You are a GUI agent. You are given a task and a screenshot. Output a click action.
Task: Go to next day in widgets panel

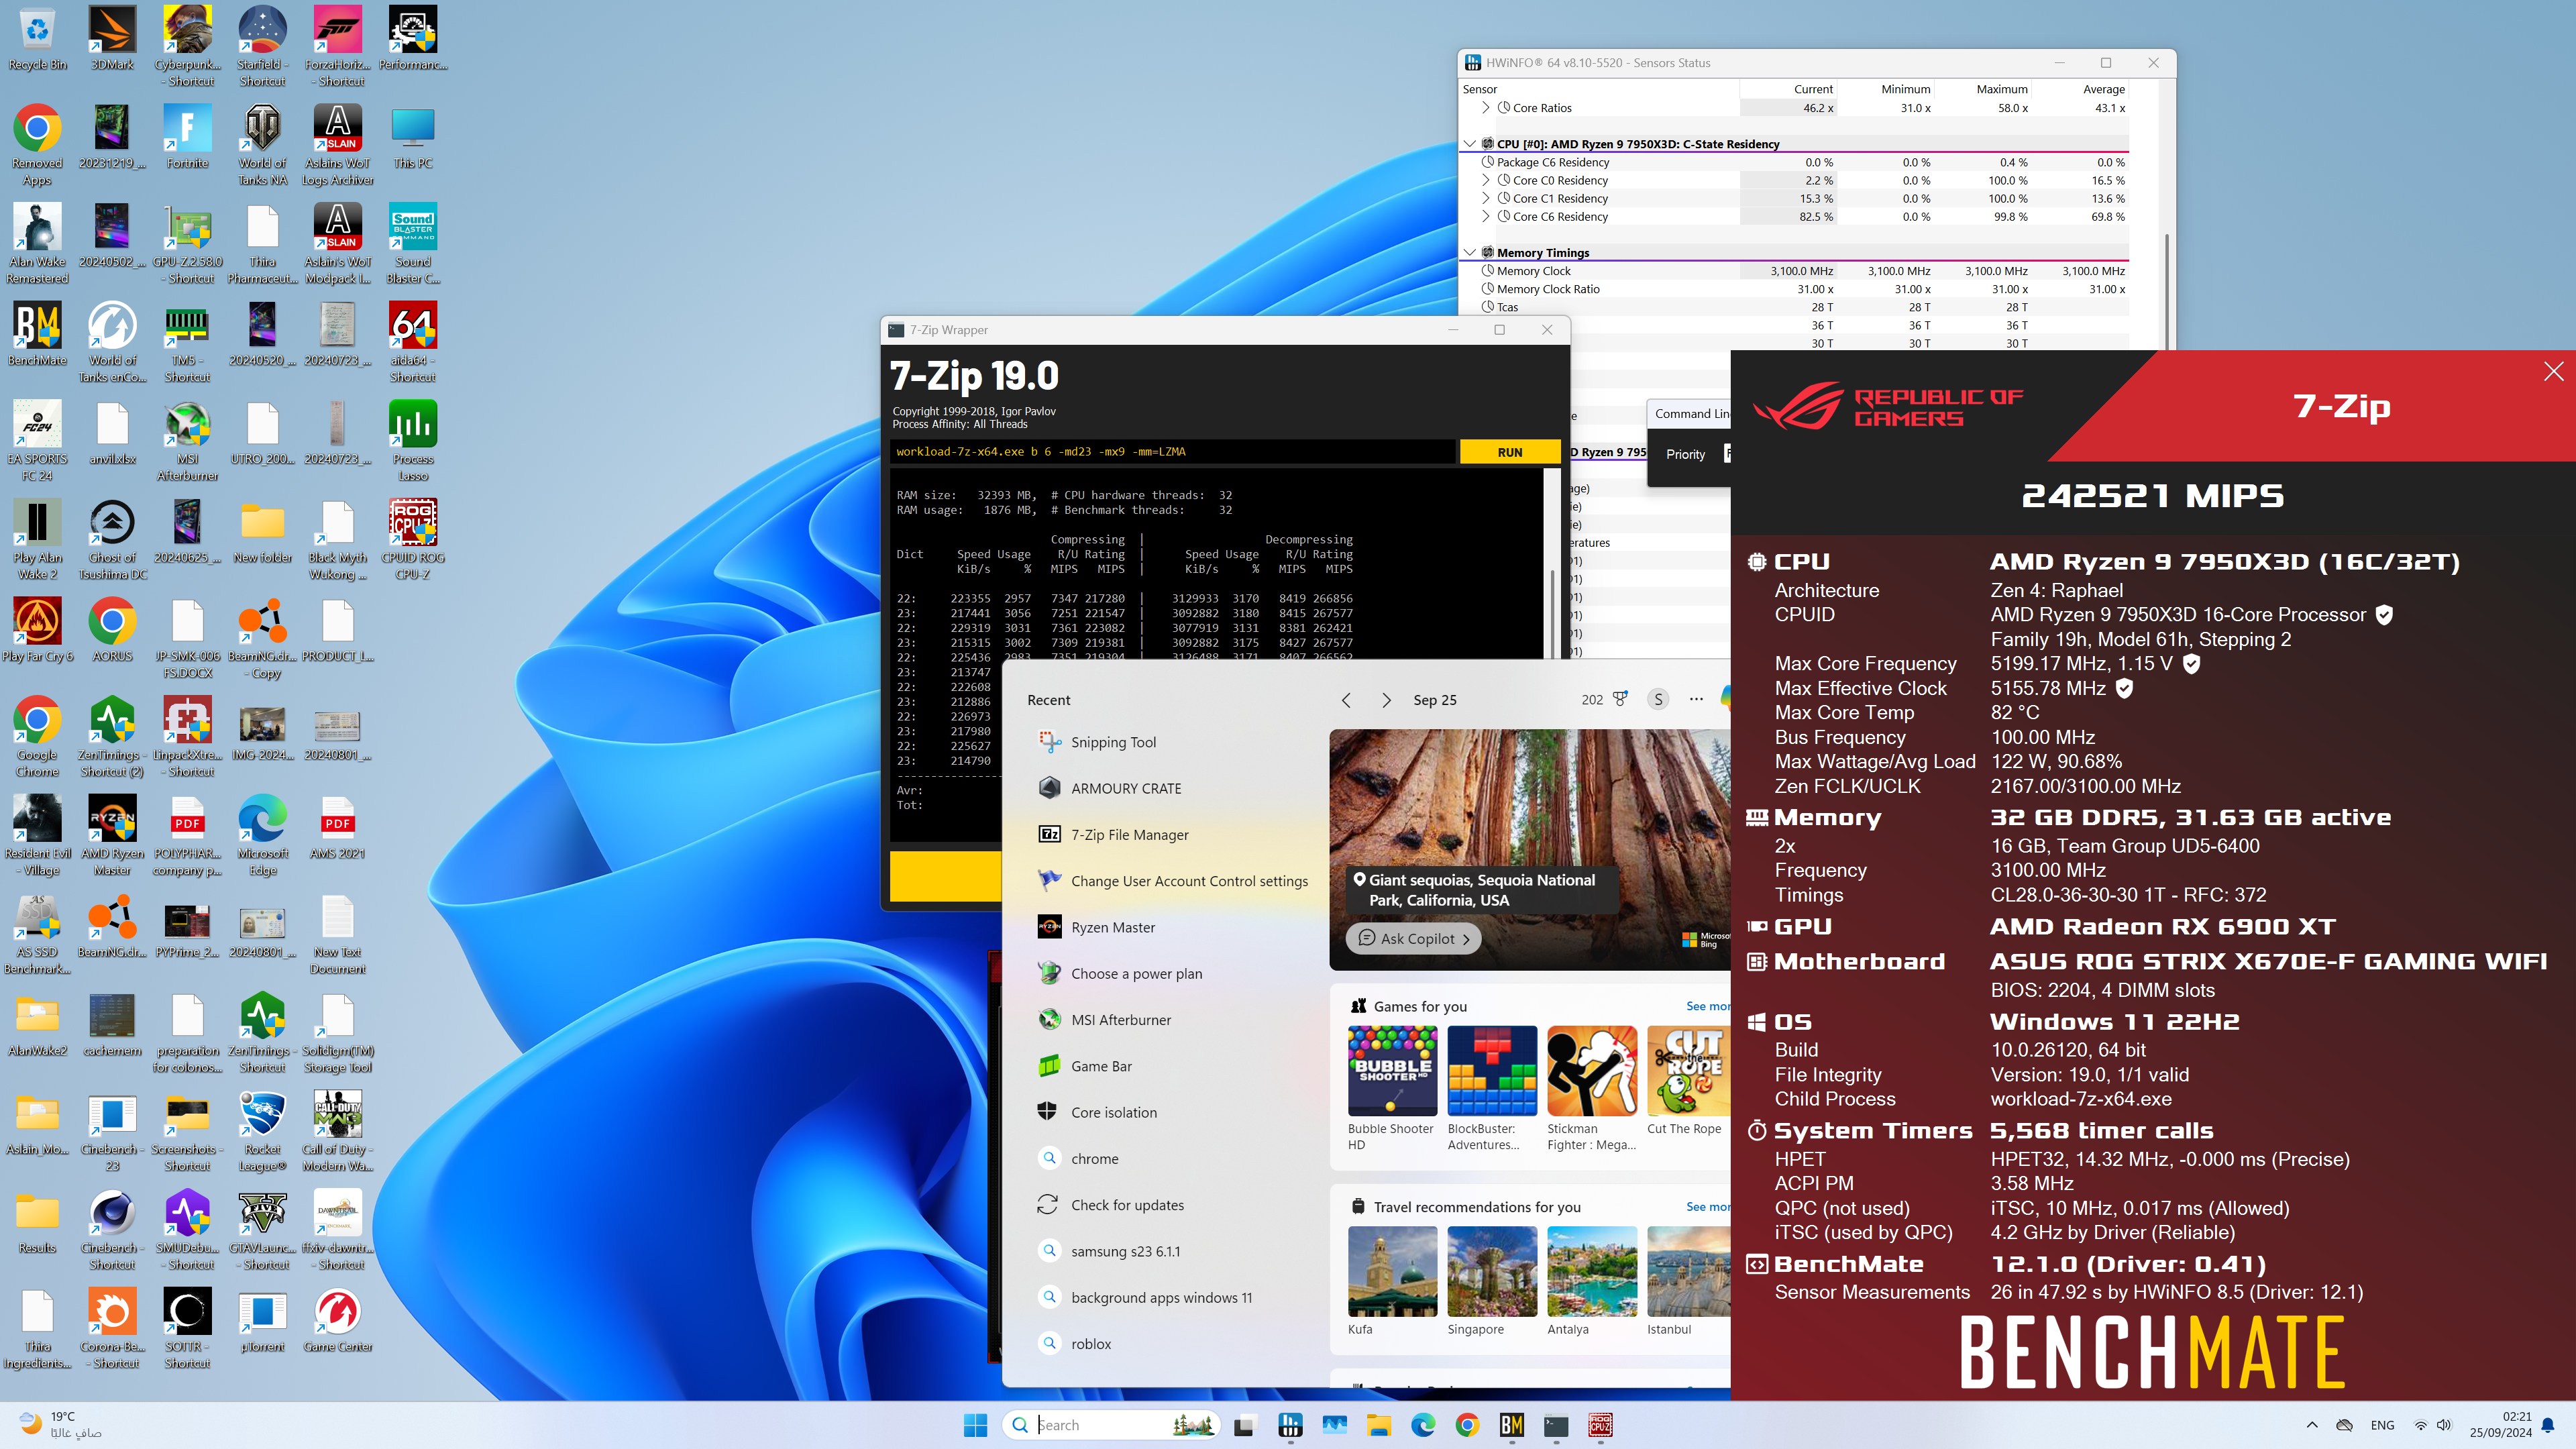pyautogui.click(x=1386, y=700)
